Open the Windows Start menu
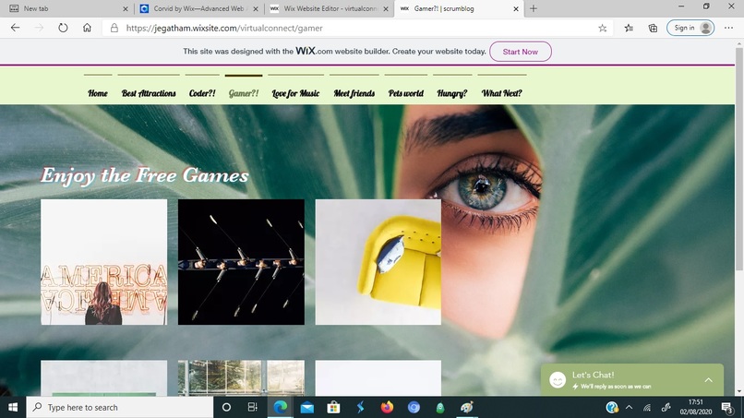 [x=13, y=408]
